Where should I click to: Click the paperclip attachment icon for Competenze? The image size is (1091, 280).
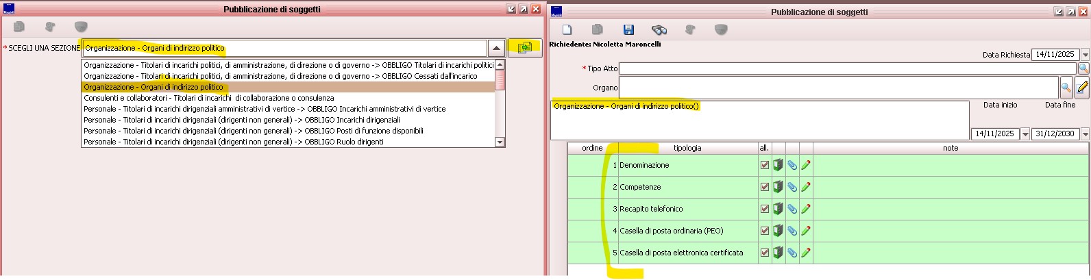(792, 187)
